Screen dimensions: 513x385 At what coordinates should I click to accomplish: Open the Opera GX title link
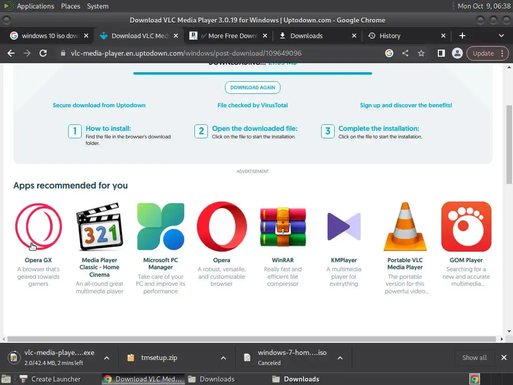tap(38, 260)
